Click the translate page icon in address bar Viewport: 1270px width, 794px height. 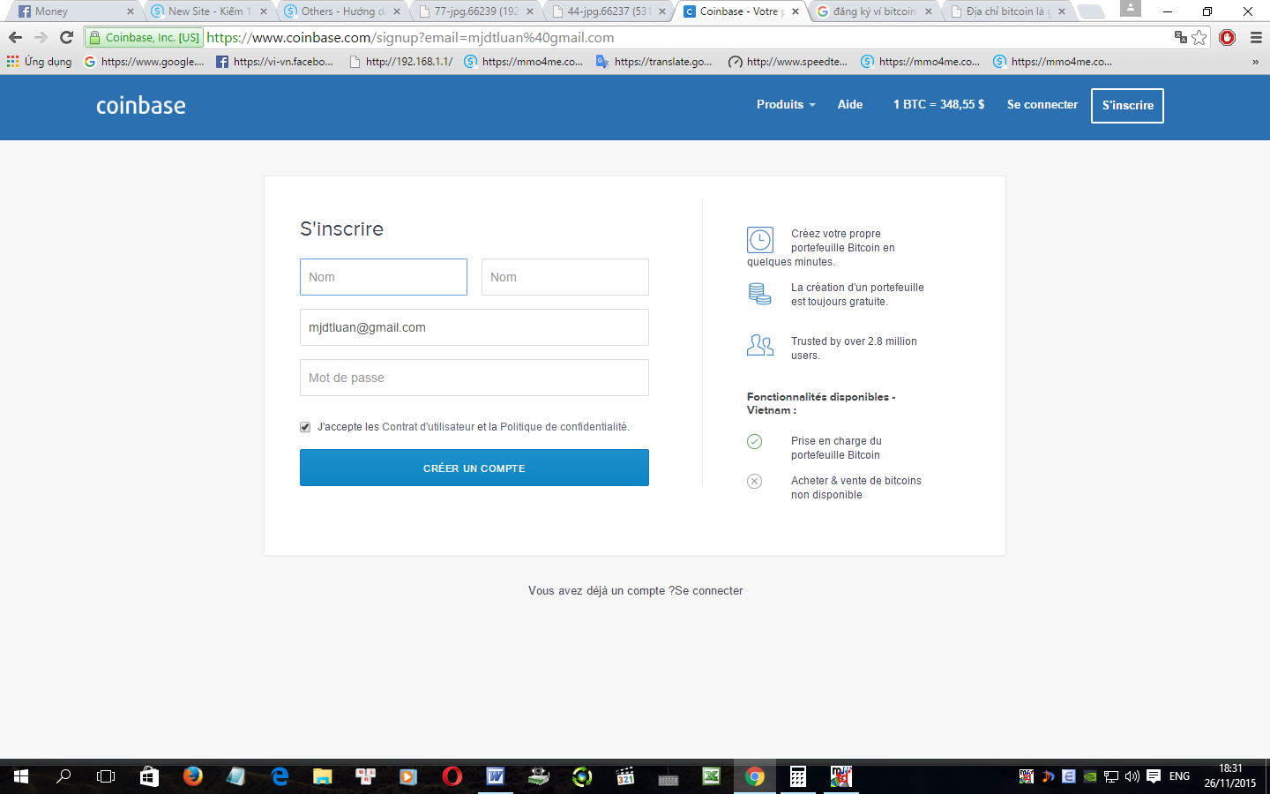pos(1181,37)
